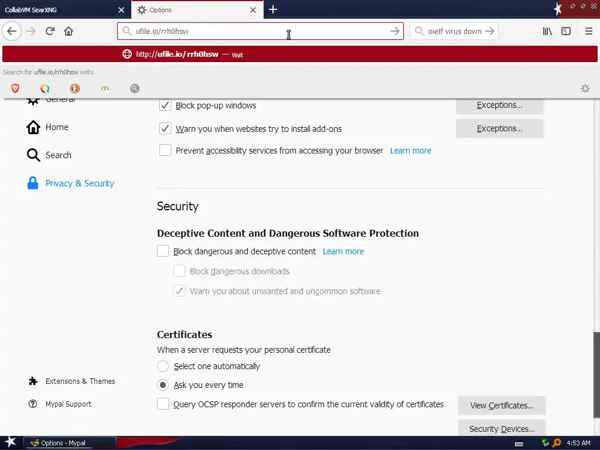
Task: Search with the DuckDuckGo icon
Action: pos(75,88)
